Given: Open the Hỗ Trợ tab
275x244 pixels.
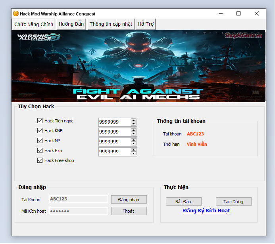Looking at the screenshot, I should point(146,24).
